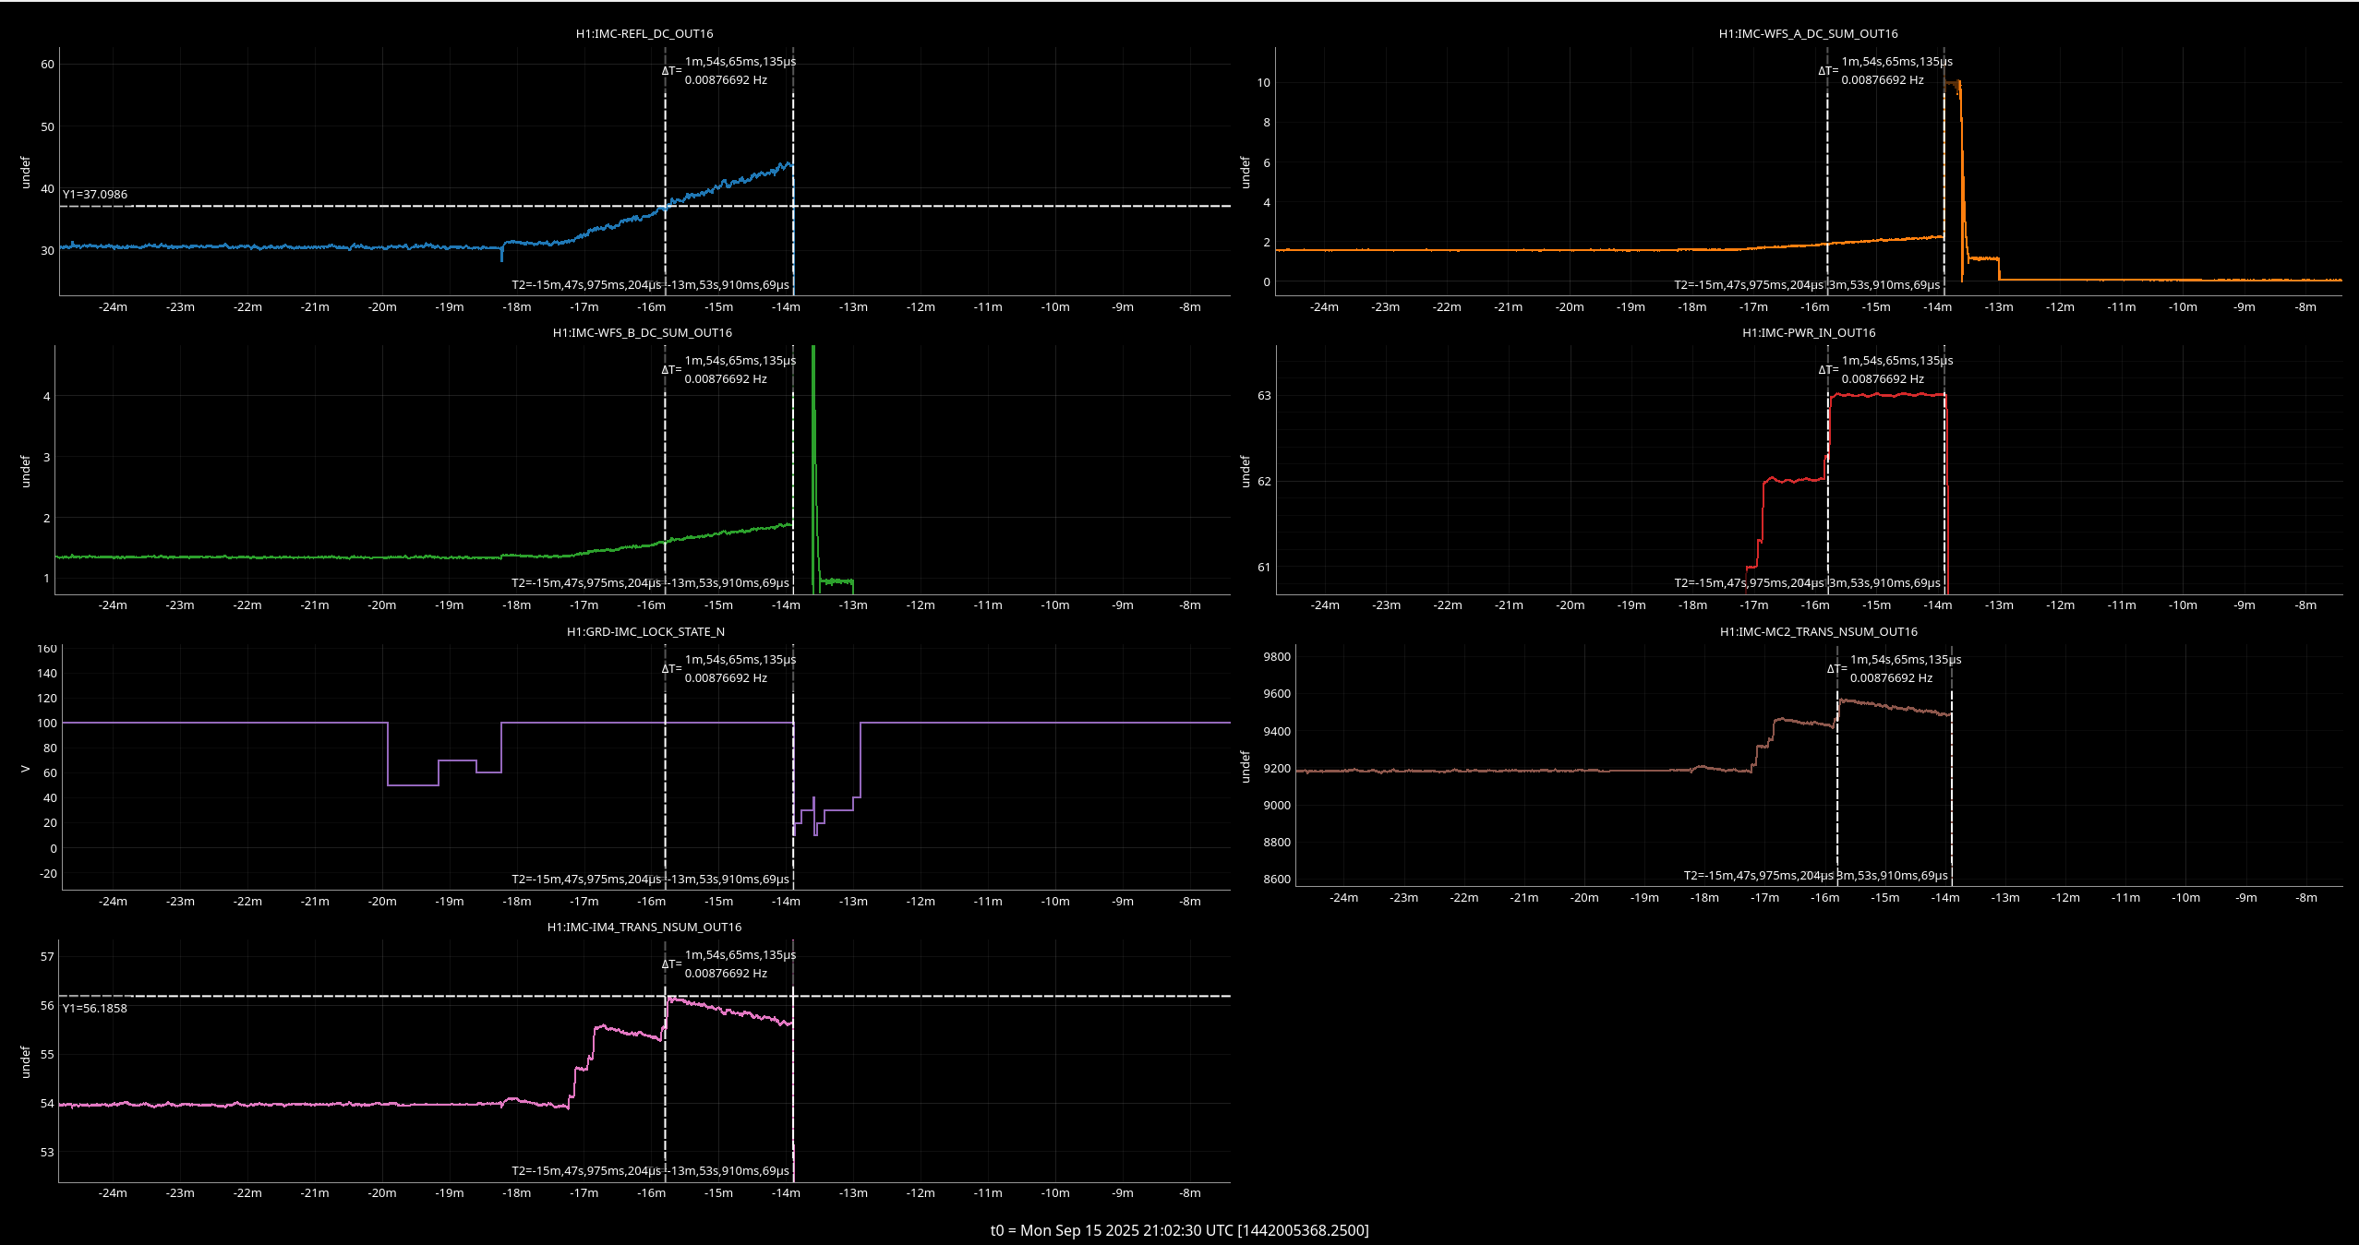This screenshot has height=1245, width=2359.
Task: Click the H1:IMC-PWR_IN_OUT16 plot title
Action: (1809, 332)
